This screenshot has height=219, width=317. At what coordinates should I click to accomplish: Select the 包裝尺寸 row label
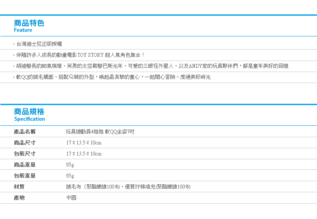tap(25, 154)
